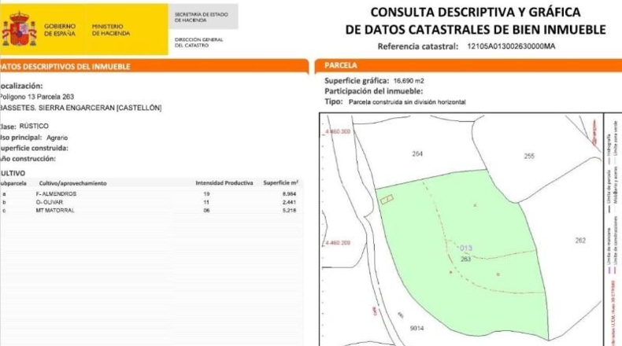Click parcel number 262 on the map
Image resolution: width=622 pixels, height=346 pixels.
pos(580,240)
